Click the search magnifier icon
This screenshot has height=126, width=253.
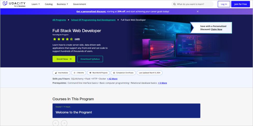(174, 4)
